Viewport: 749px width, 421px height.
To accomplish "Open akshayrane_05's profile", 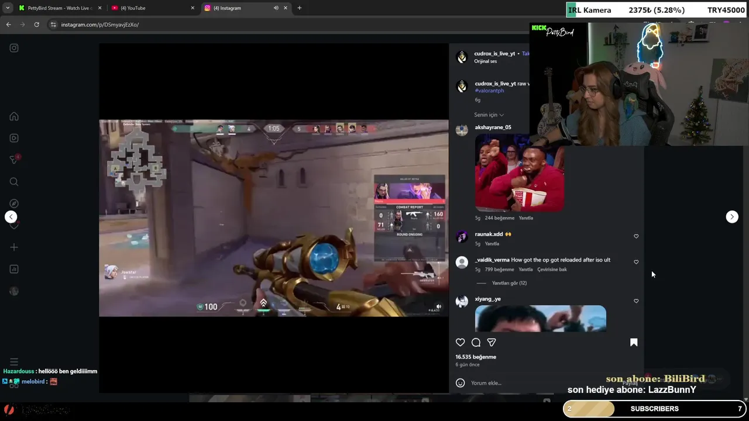I will click(x=493, y=127).
